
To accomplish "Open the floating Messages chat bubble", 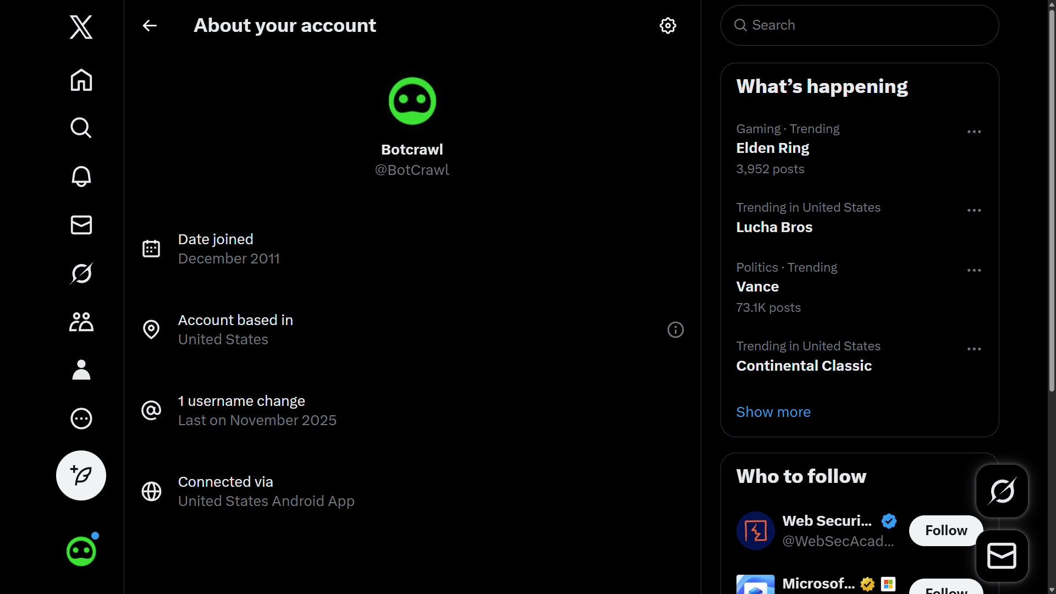I will click(1001, 555).
